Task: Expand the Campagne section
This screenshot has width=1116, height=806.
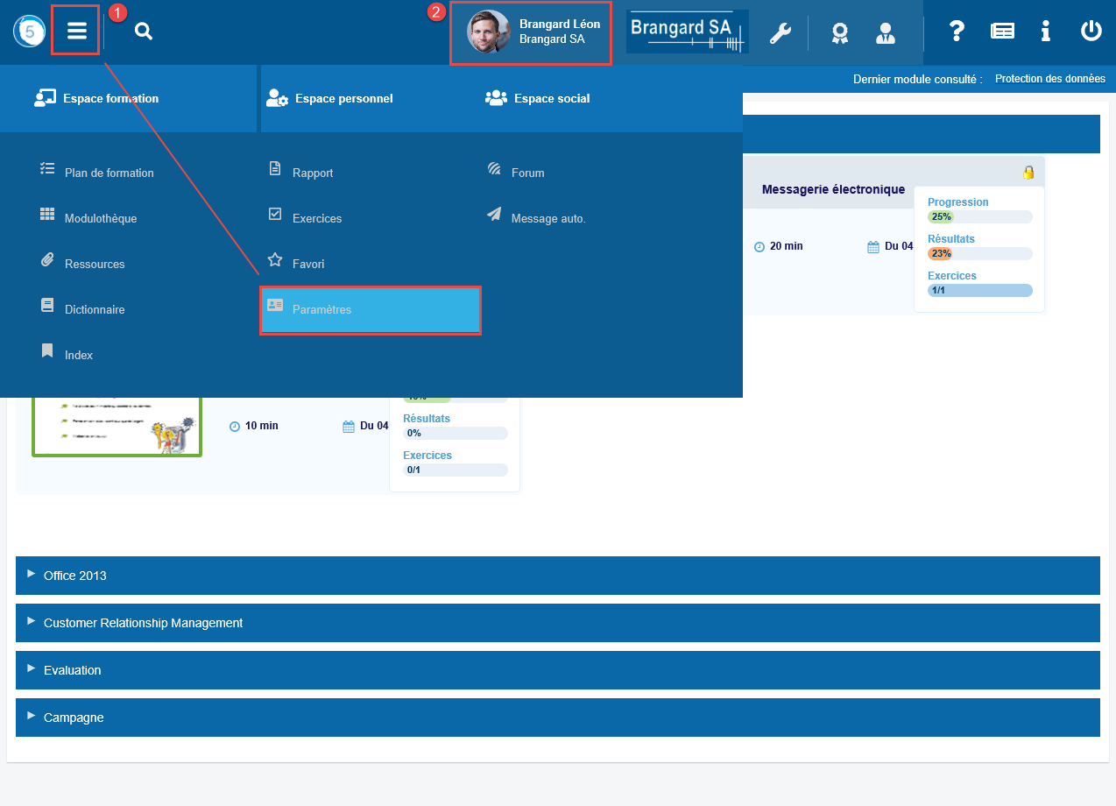Action: point(74,718)
